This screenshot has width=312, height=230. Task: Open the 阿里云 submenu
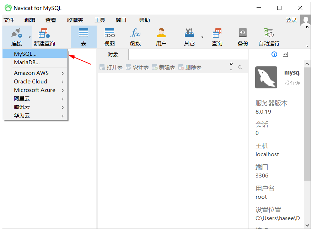[22, 99]
